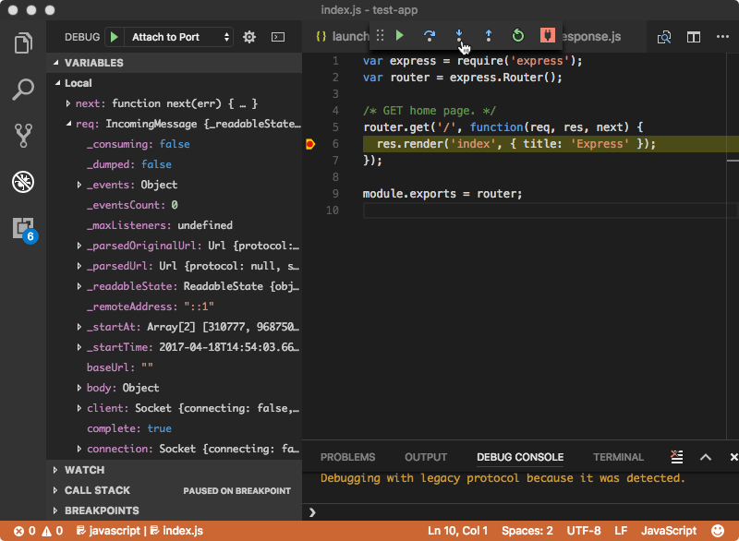Toggle the breakpoint on line 6

coord(310,144)
